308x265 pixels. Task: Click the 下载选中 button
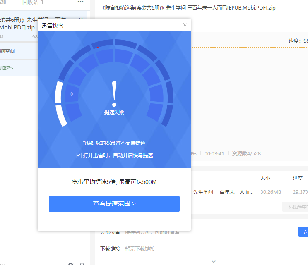pos(295,207)
